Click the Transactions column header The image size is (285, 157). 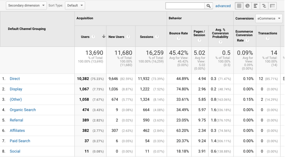click(268, 33)
